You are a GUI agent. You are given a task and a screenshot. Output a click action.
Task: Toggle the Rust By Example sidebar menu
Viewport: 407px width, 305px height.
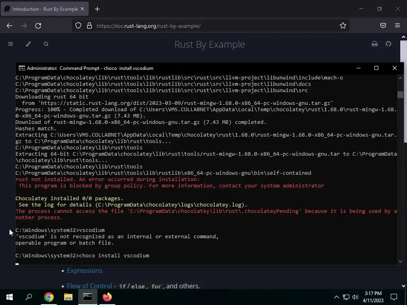(x=10, y=44)
